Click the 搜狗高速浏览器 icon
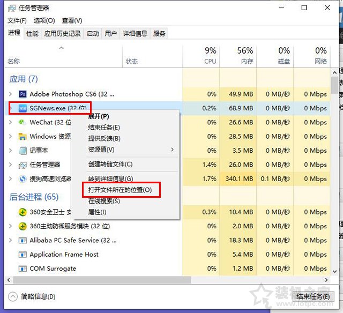This screenshot has height=313, width=343. [23, 179]
